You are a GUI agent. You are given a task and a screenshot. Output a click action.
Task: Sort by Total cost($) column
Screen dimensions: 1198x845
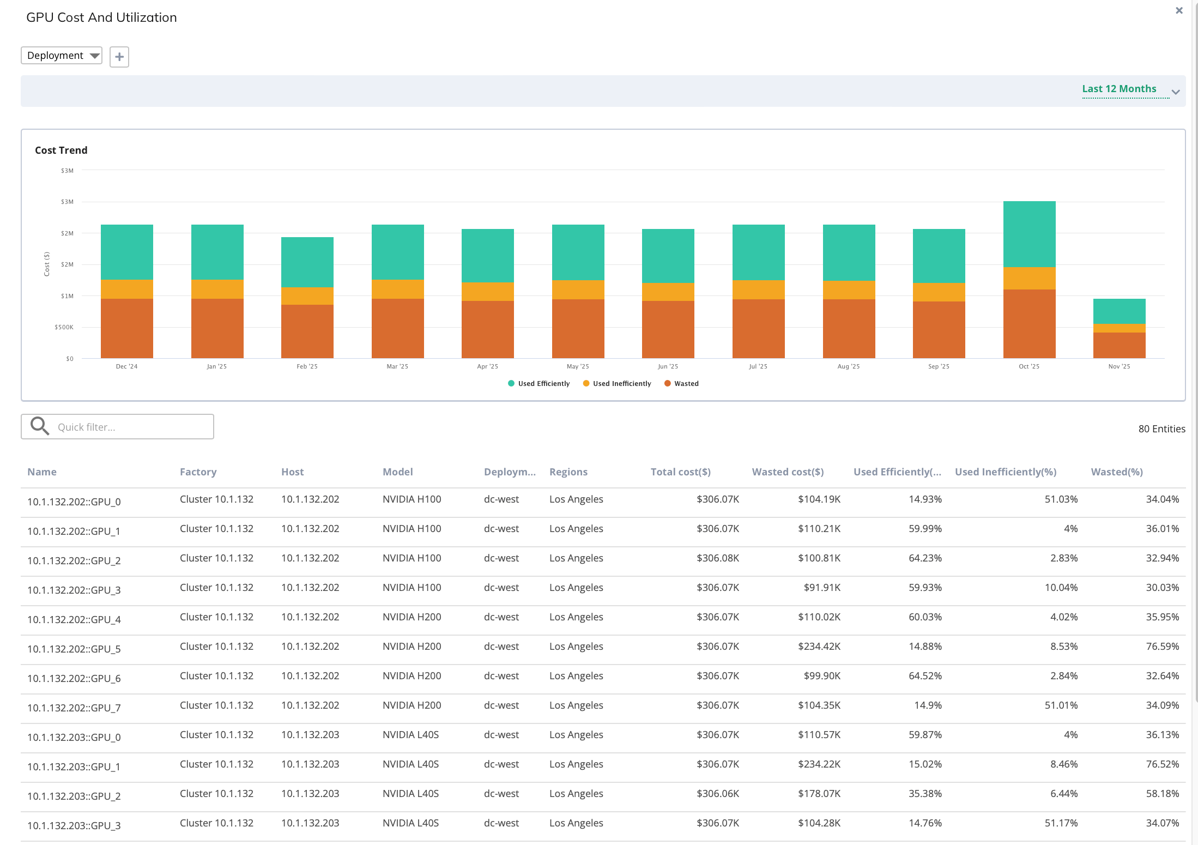[x=680, y=472]
